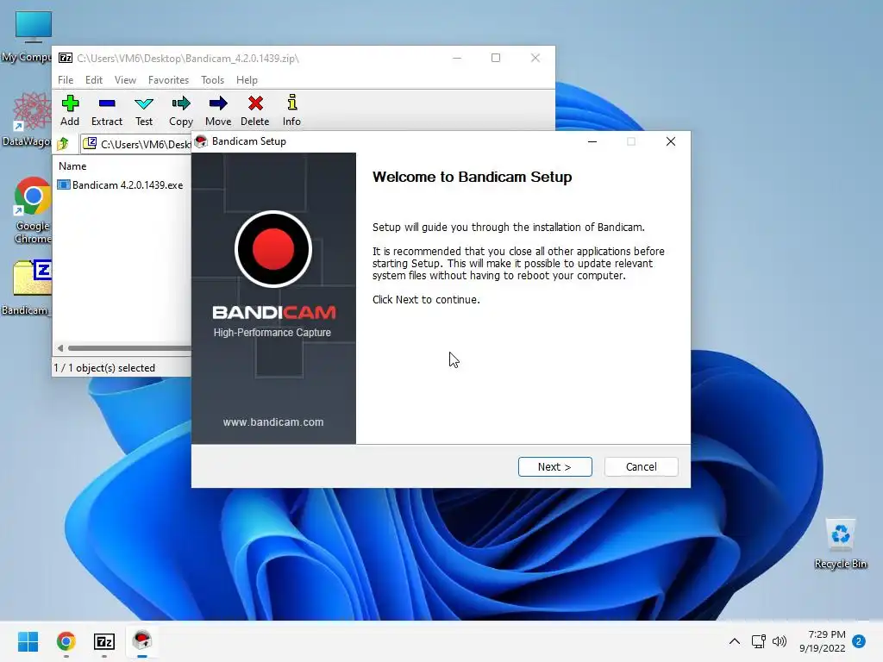
Task: Click the Copy icon in 7-Zip toolbar
Action: click(x=181, y=110)
